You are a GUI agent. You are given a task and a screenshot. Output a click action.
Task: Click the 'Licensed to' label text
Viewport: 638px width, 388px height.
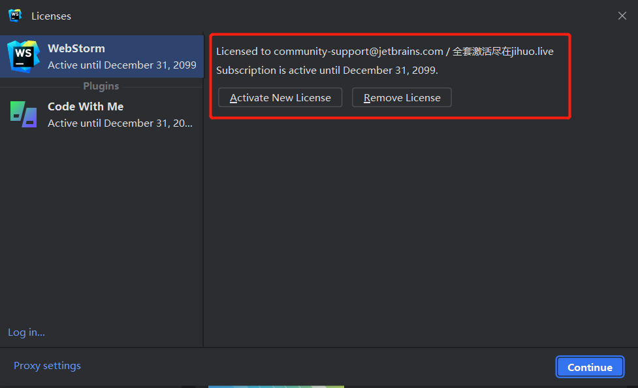pyautogui.click(x=243, y=52)
